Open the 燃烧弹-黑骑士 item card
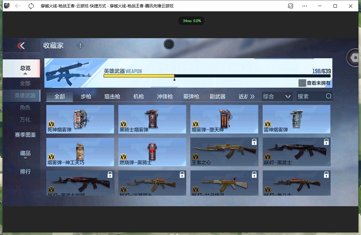 pos(152,152)
